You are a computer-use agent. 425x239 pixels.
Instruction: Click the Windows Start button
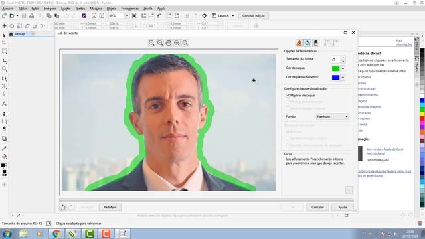click(x=7, y=234)
